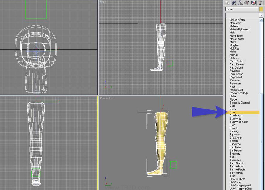Open the Utilities panel with the hammer icon
265x190 pixels.
pyautogui.click(x=260, y=3)
